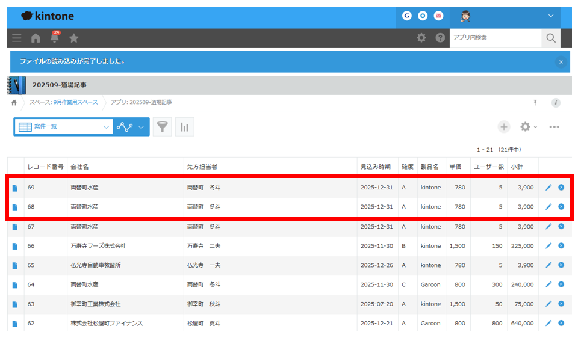Image resolution: width=584 pixels, height=338 pixels.
Task: Edit record 69 with pencil icon
Action: tap(548, 188)
